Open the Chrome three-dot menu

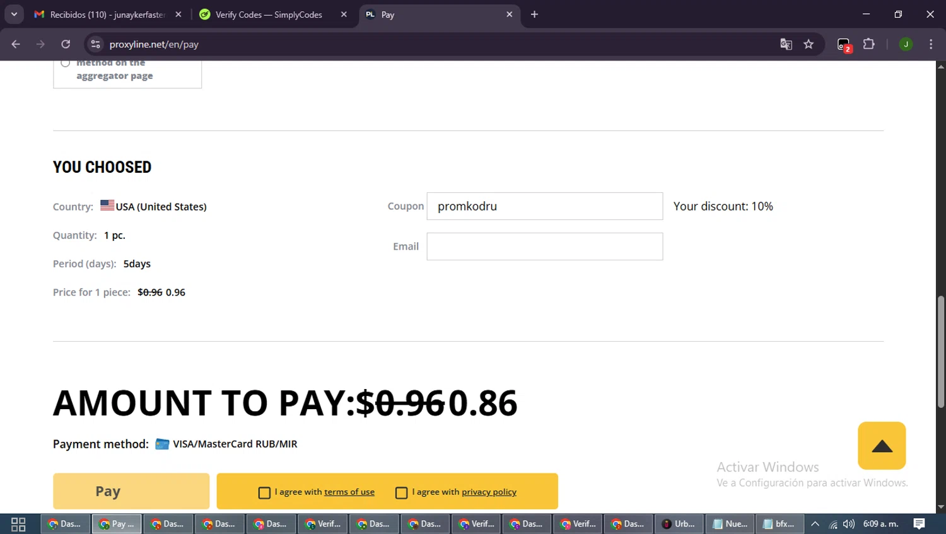pos(931,44)
